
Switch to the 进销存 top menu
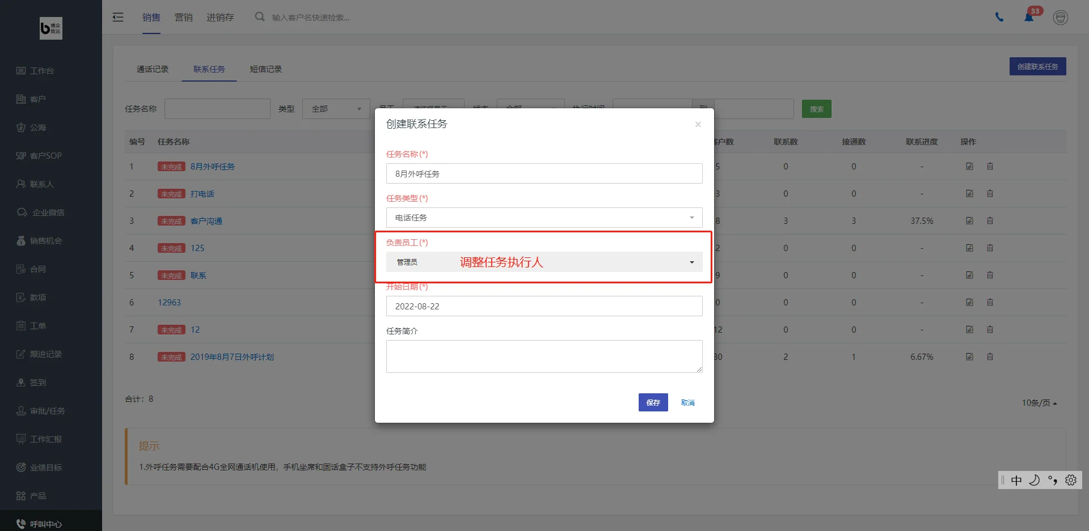click(x=220, y=17)
